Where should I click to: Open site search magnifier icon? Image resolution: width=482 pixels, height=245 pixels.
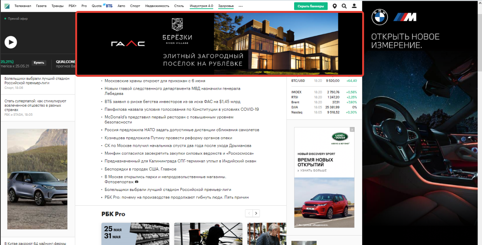[344, 6]
